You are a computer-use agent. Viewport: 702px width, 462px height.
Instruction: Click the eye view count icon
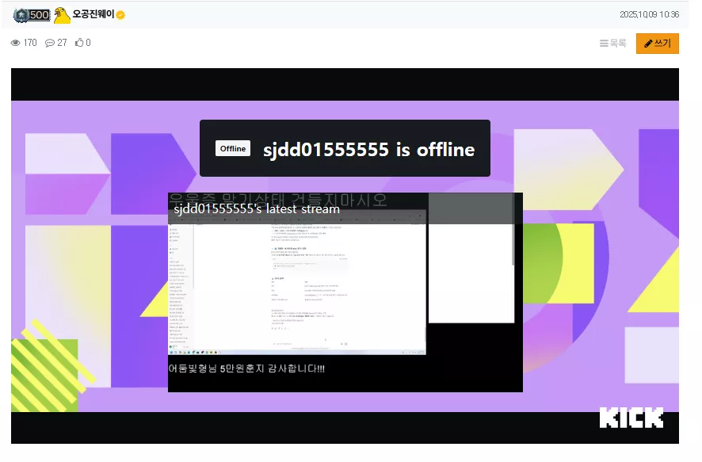tap(16, 43)
